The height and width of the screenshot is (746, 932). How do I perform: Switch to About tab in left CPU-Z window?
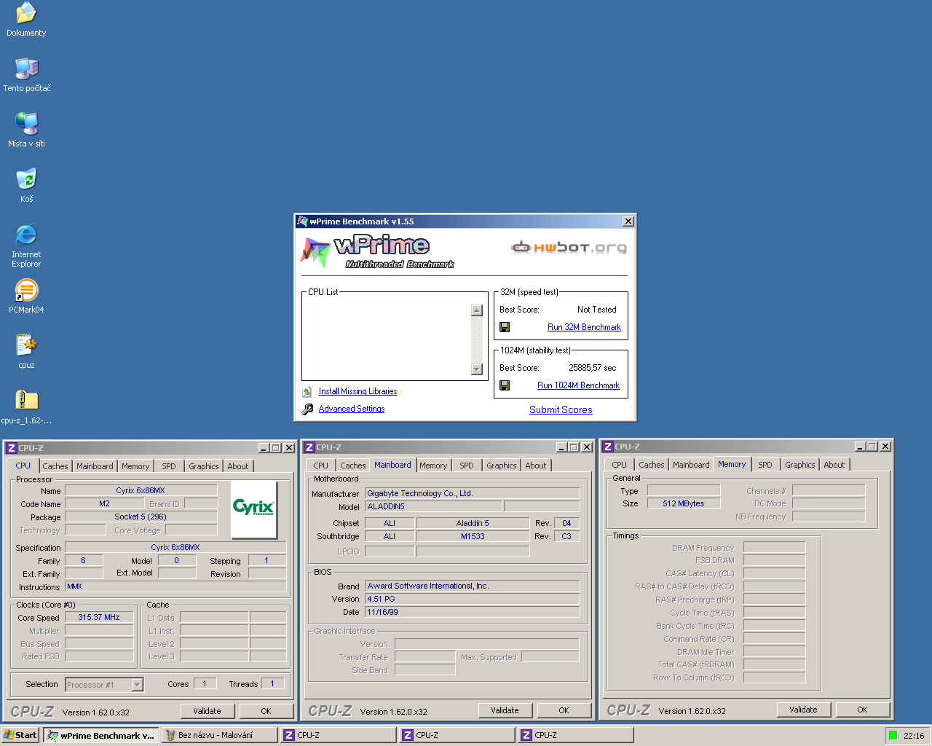pos(238,466)
